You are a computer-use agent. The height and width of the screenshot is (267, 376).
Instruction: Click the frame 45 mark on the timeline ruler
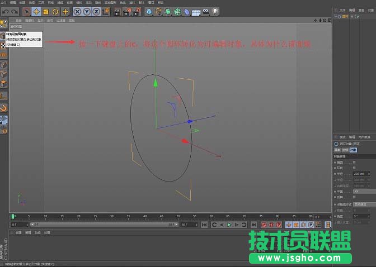[x=161, y=217]
